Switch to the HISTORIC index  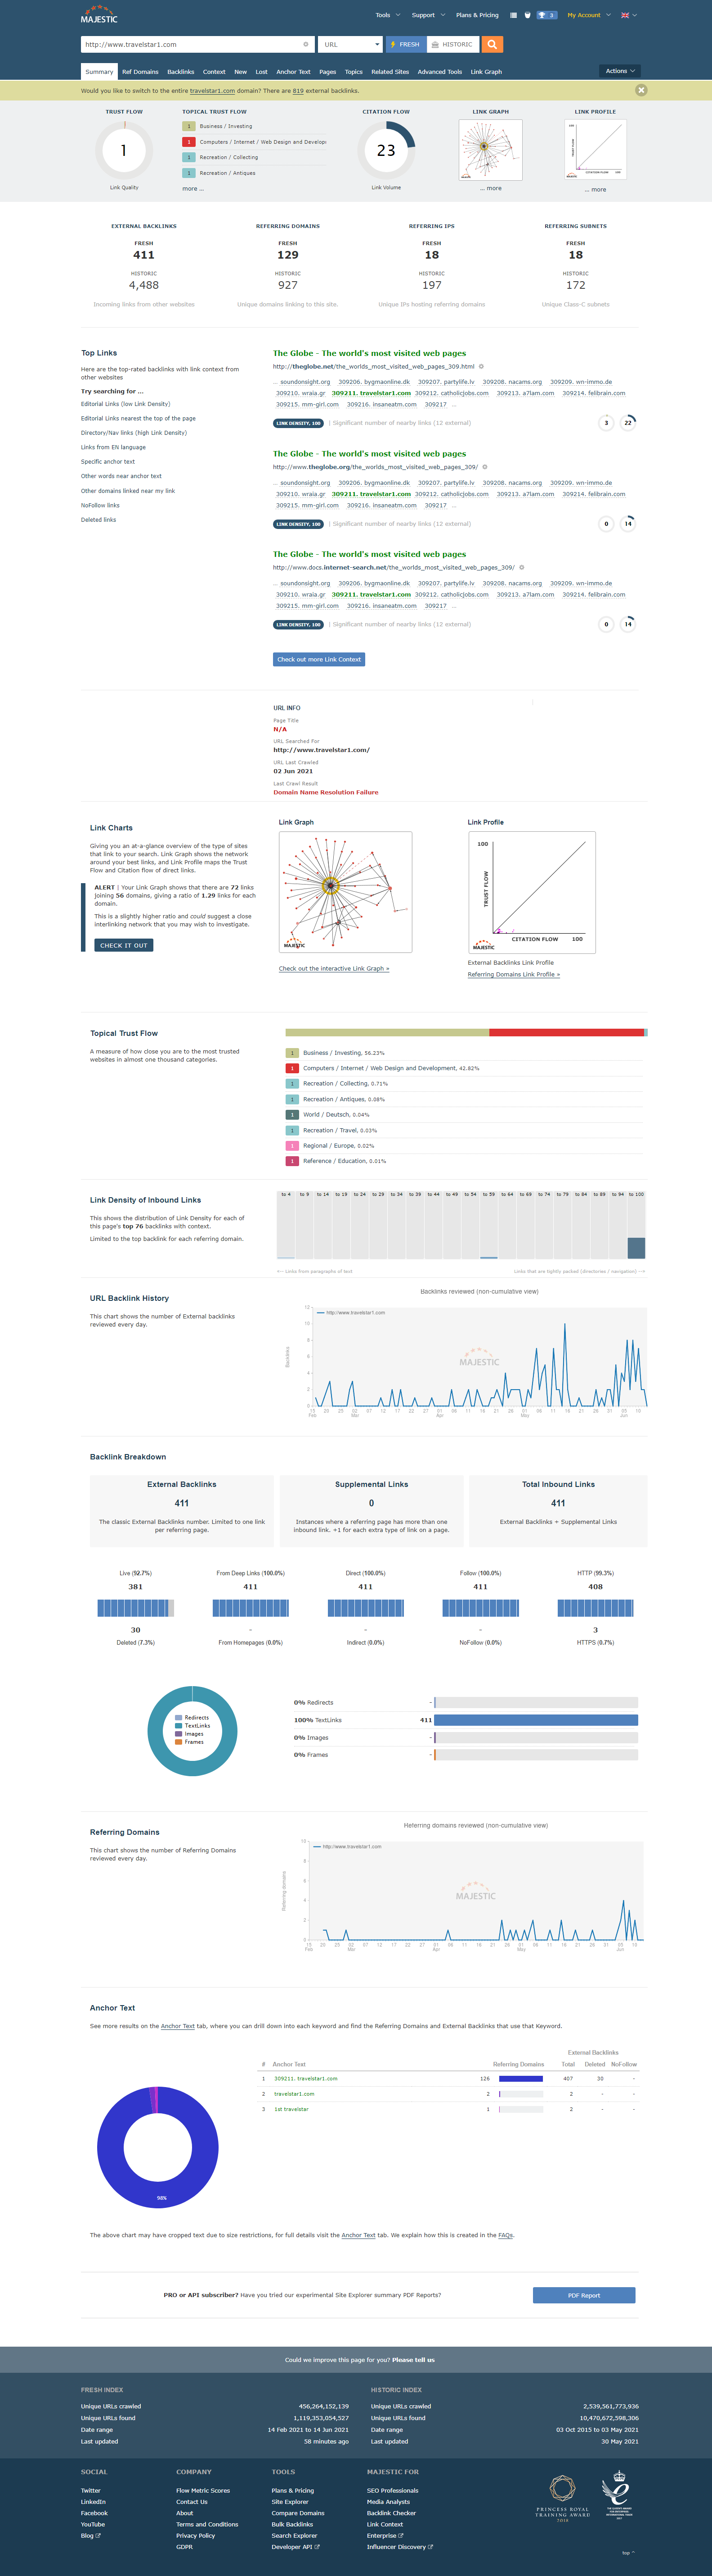[452, 44]
